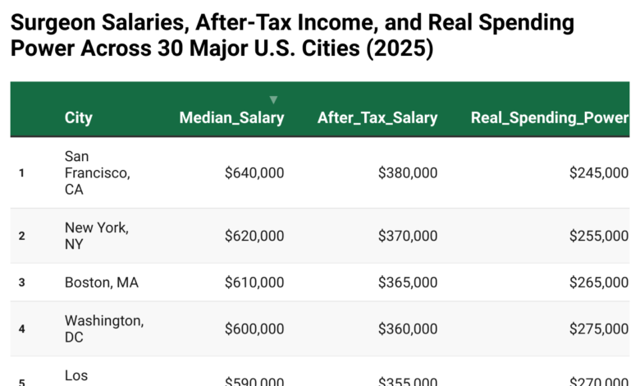This screenshot has width=640, height=386.
Task: Sort by Real_Spending_Power column header
Action: coord(550,117)
